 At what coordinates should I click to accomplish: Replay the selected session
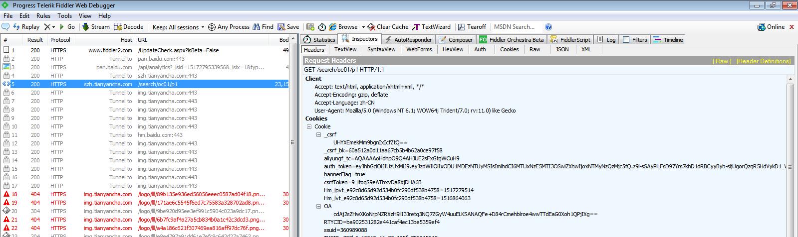(26, 27)
